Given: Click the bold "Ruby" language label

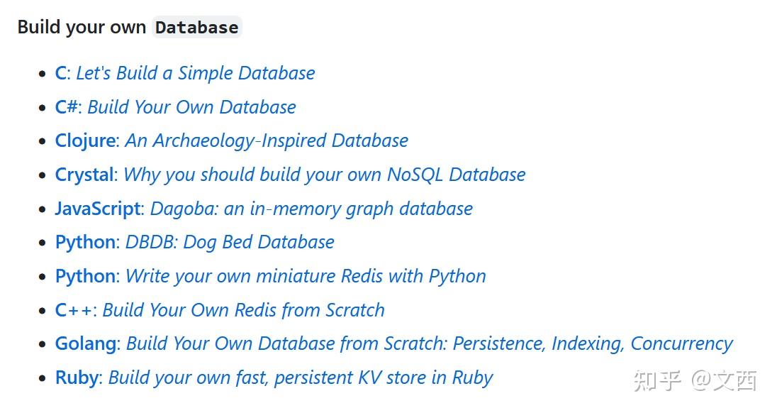Looking at the screenshot, I should tap(77, 378).
